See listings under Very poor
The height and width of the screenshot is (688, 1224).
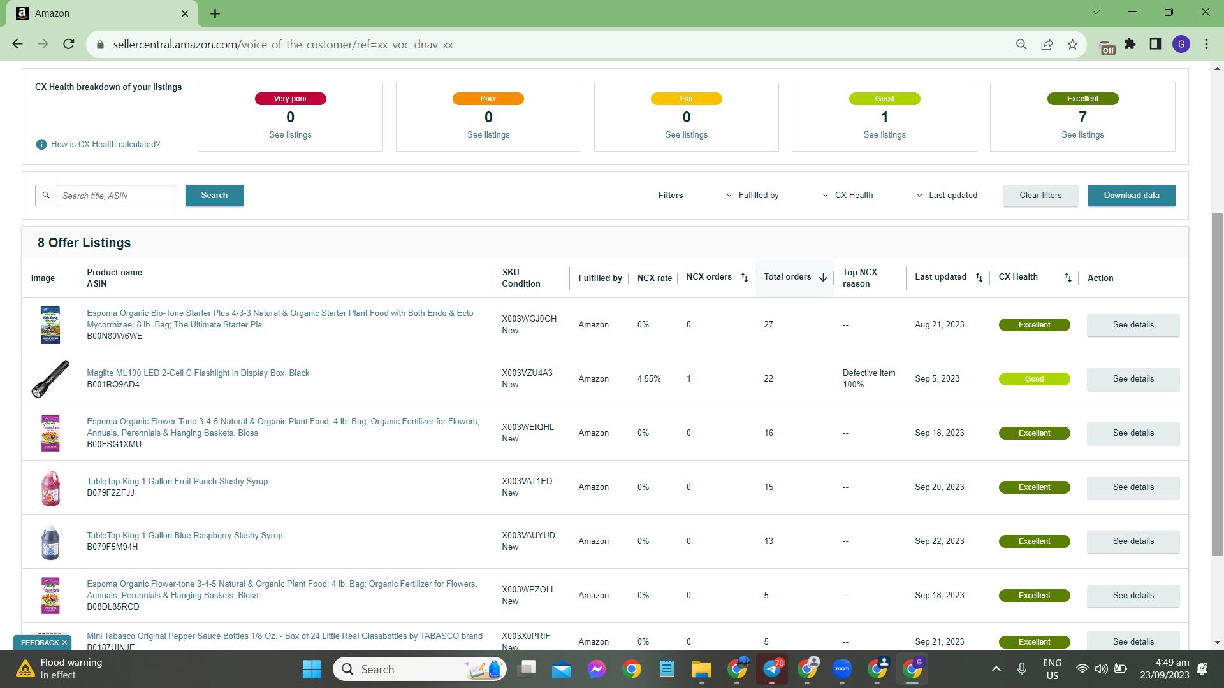point(291,135)
